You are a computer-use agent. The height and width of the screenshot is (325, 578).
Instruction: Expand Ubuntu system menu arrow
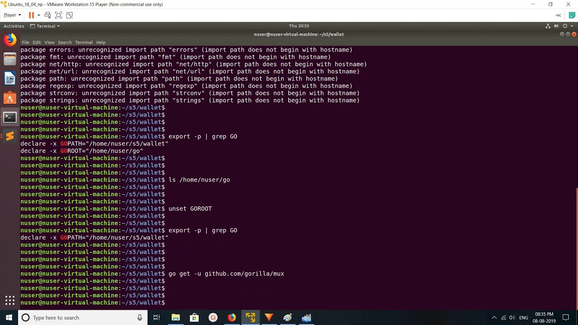(x=572, y=26)
